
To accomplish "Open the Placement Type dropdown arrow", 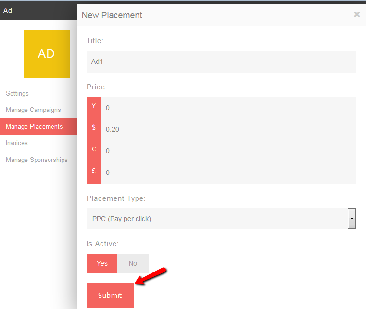I will coord(352,219).
